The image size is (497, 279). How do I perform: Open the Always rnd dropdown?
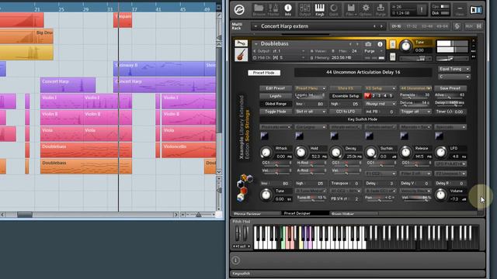point(380,104)
